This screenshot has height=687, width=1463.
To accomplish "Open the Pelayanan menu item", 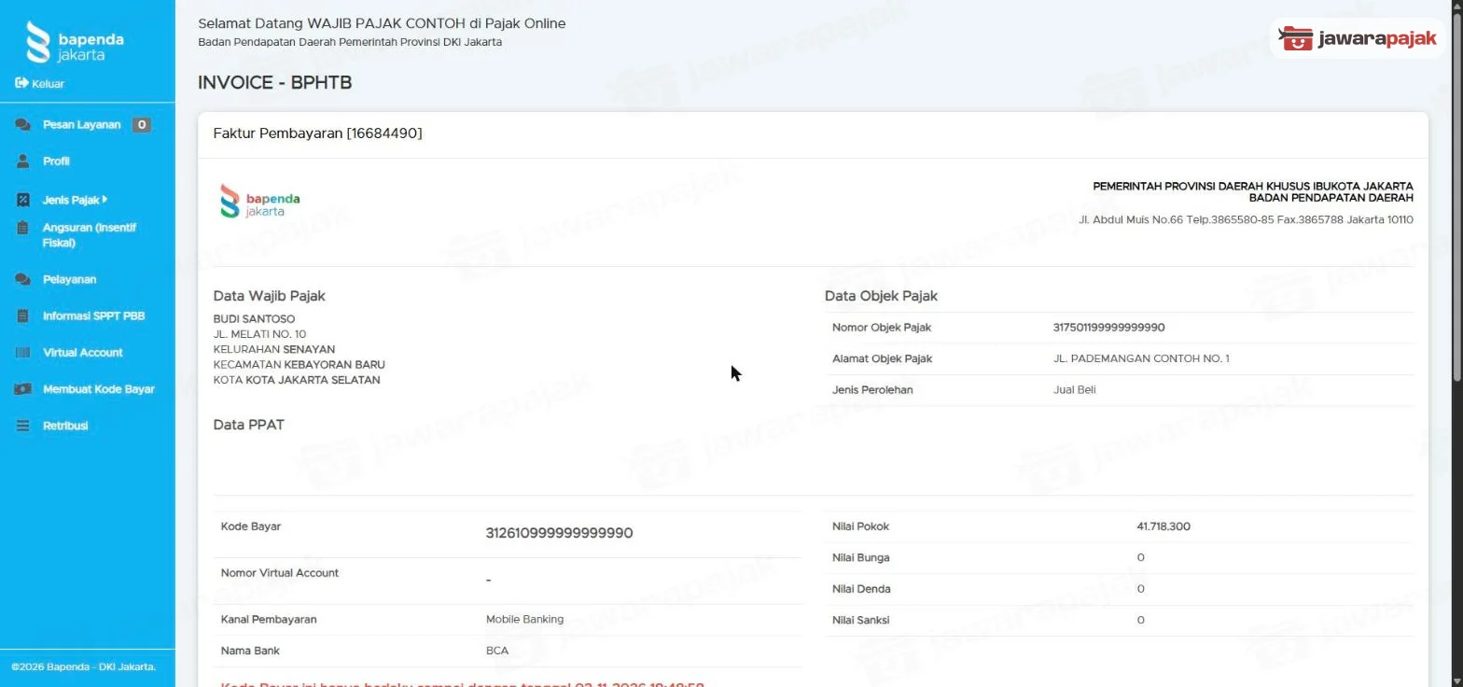I will pyautogui.click(x=69, y=279).
